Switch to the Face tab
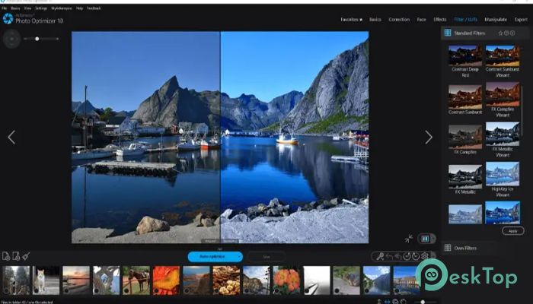Screen dimensions: 533x304 [422, 20]
